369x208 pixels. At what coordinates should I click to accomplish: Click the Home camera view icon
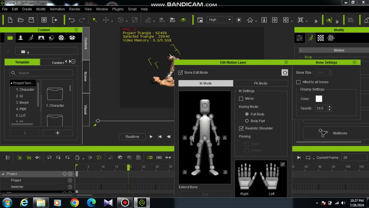[x=250, y=20]
